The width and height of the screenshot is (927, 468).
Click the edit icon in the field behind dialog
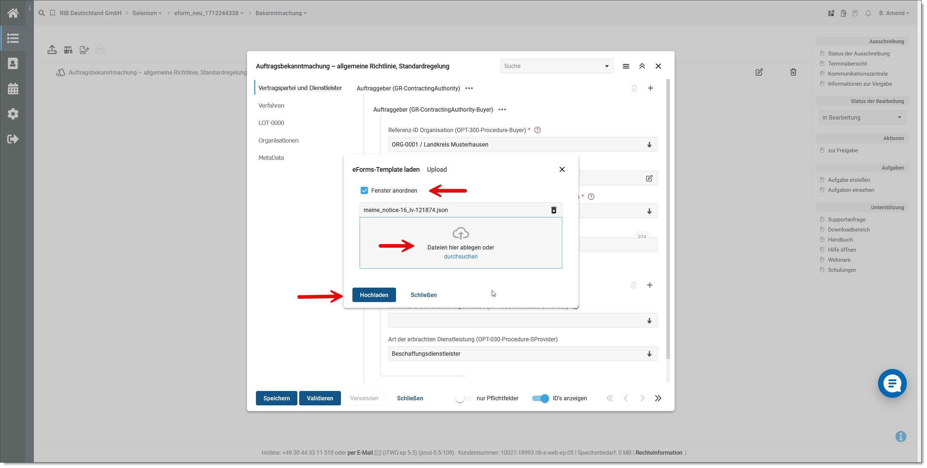coord(649,178)
